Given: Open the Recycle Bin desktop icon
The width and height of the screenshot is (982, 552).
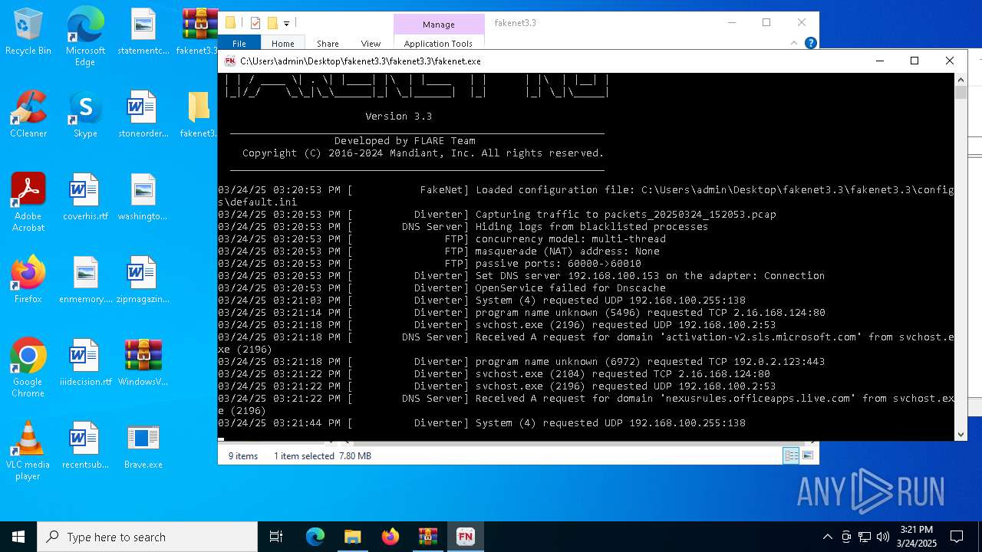Looking at the screenshot, I should 28,31.
